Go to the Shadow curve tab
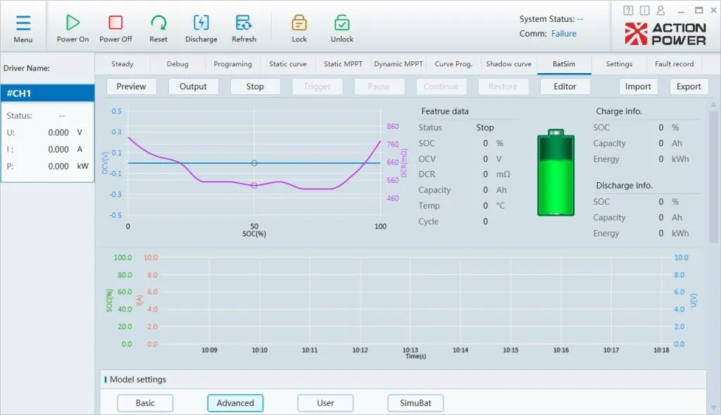 pos(508,64)
